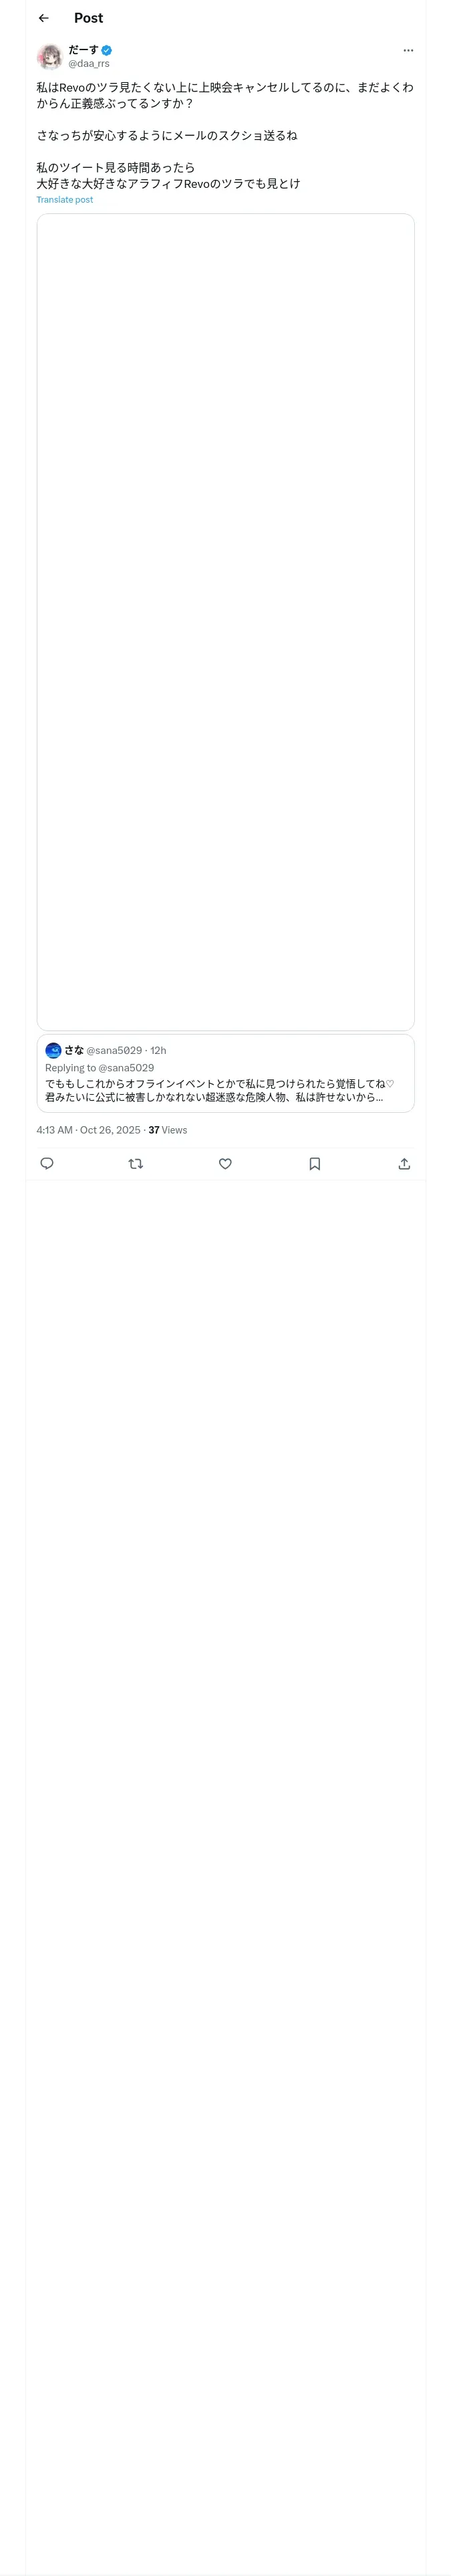Image resolution: width=451 pixels, height=2576 pixels.
Task: Open the @daa_rrs handle link
Action: pos(89,63)
